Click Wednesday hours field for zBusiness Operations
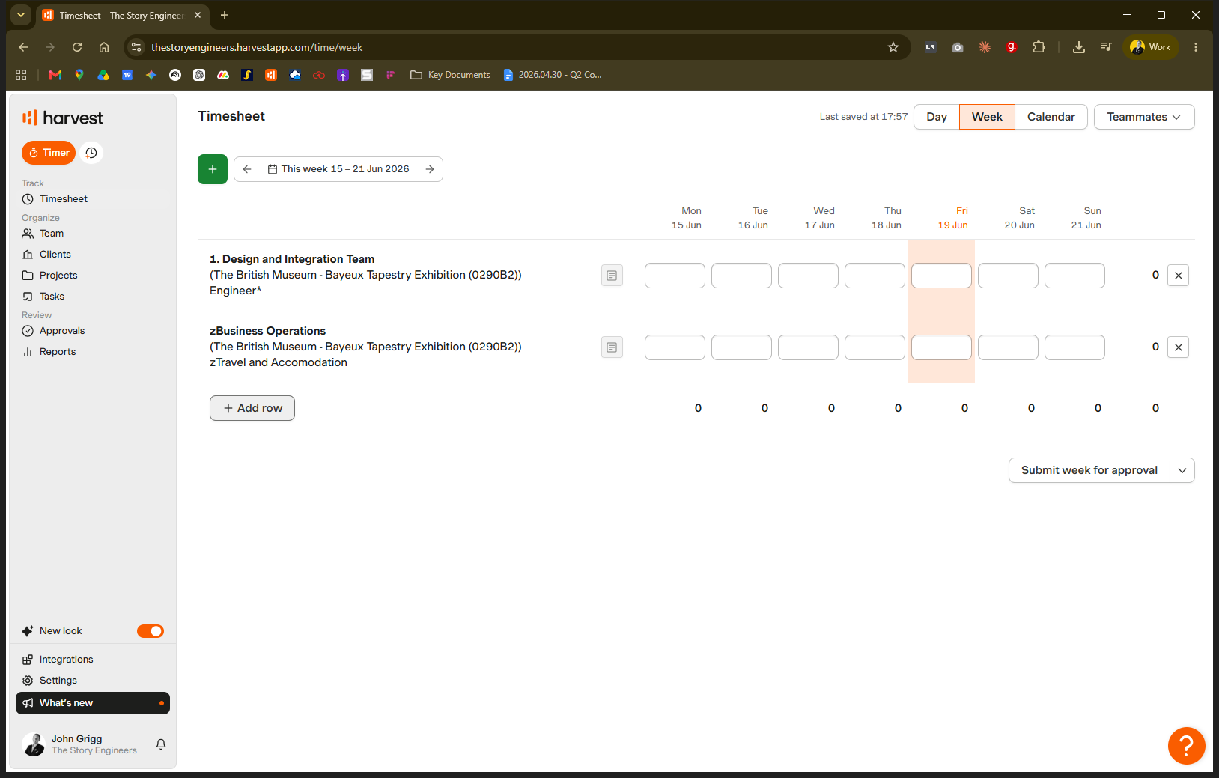 click(808, 347)
